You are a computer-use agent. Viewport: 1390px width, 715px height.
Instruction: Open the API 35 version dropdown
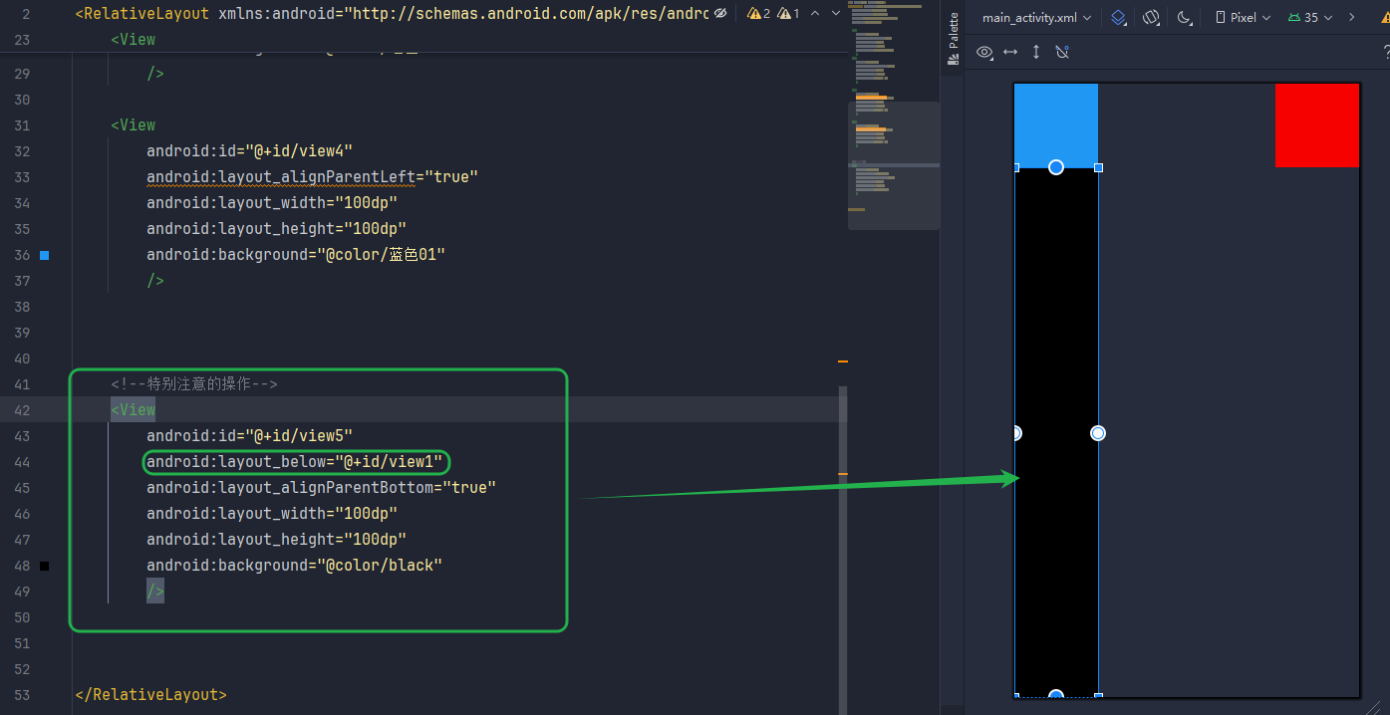[1310, 18]
